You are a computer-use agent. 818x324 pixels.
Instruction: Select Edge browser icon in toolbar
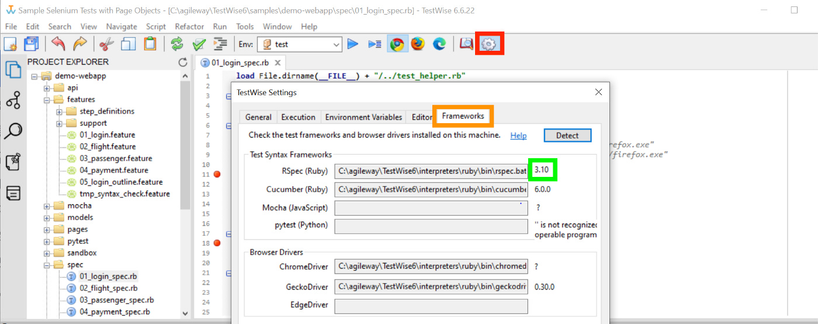(x=439, y=44)
